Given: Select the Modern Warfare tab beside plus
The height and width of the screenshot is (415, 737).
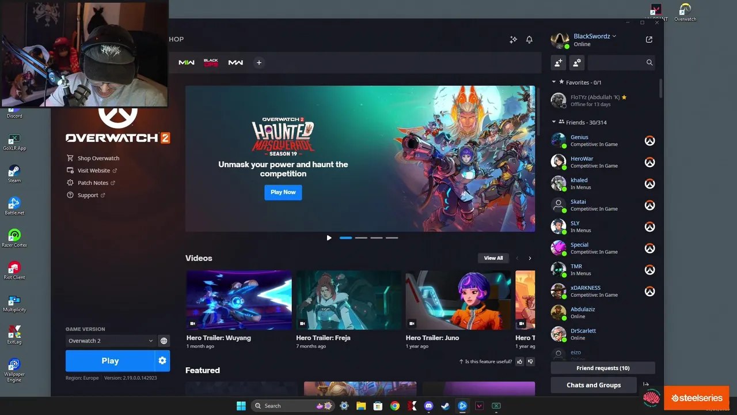Looking at the screenshot, I should (235, 62).
